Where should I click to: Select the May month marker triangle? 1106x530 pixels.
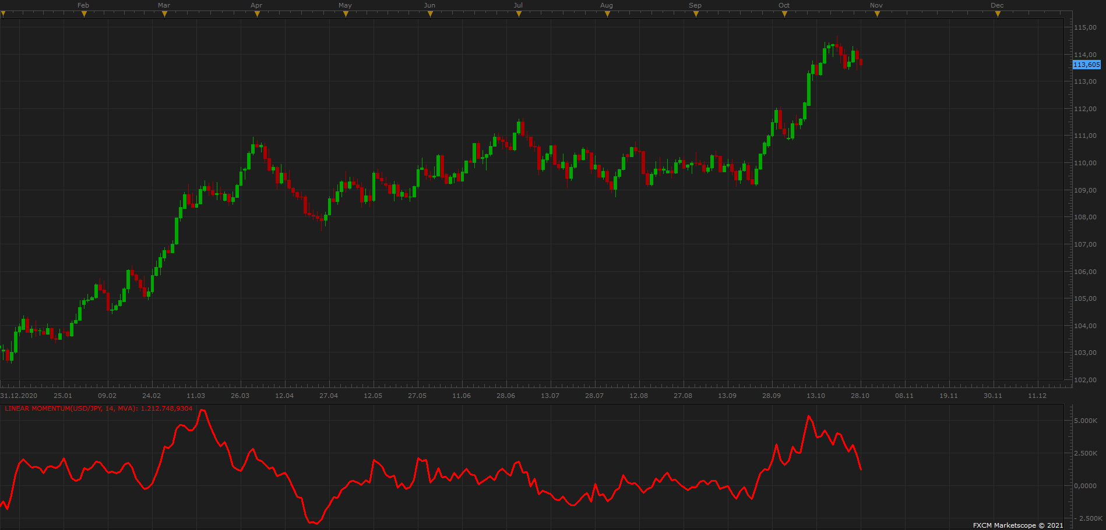click(346, 14)
